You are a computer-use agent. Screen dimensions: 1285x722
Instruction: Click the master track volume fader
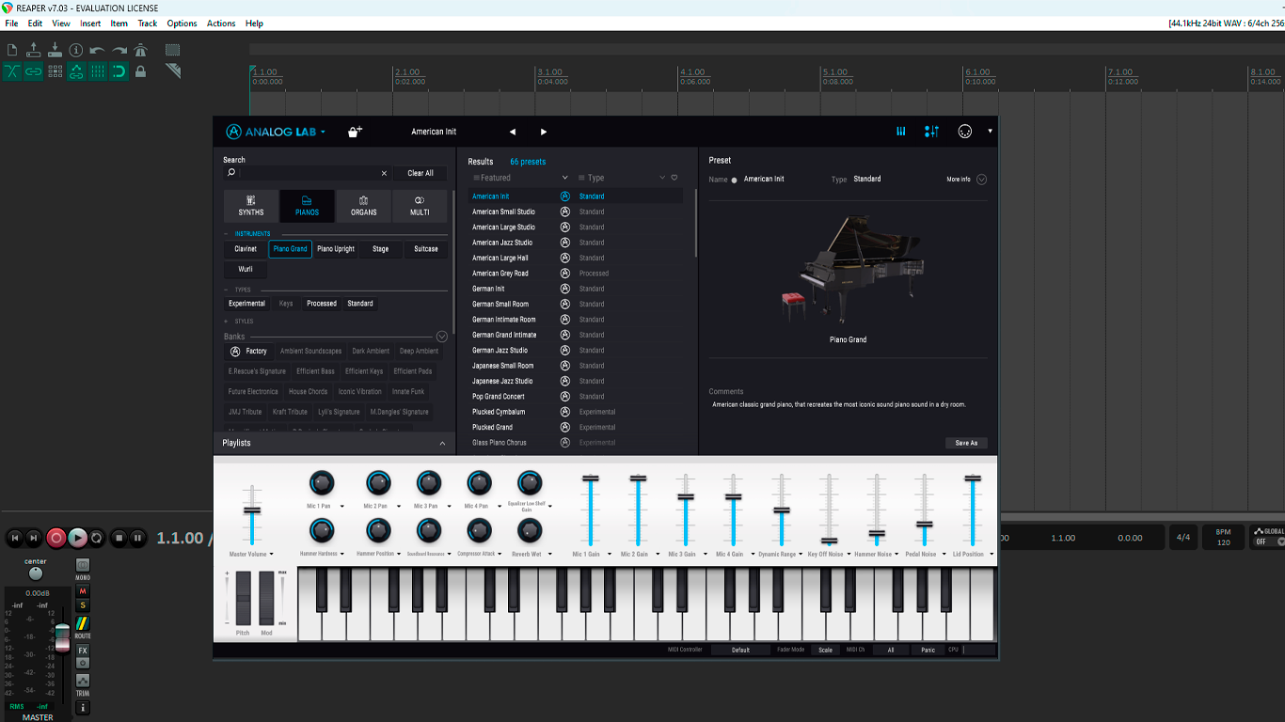pos(62,637)
